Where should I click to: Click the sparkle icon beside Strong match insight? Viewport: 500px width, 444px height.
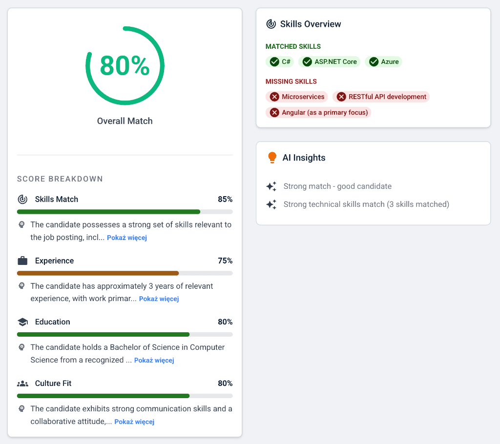(271, 186)
